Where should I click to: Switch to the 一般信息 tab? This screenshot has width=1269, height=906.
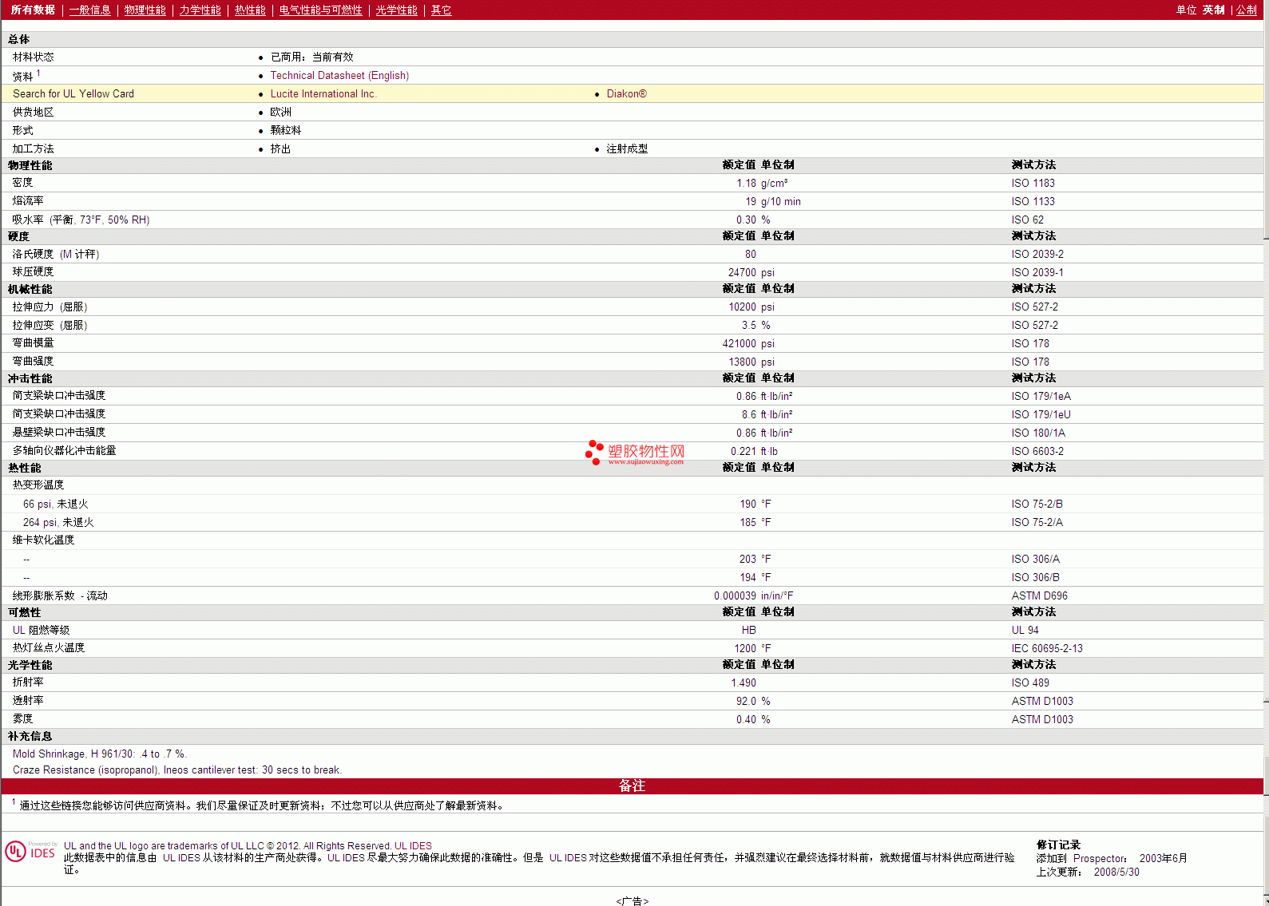point(89,10)
